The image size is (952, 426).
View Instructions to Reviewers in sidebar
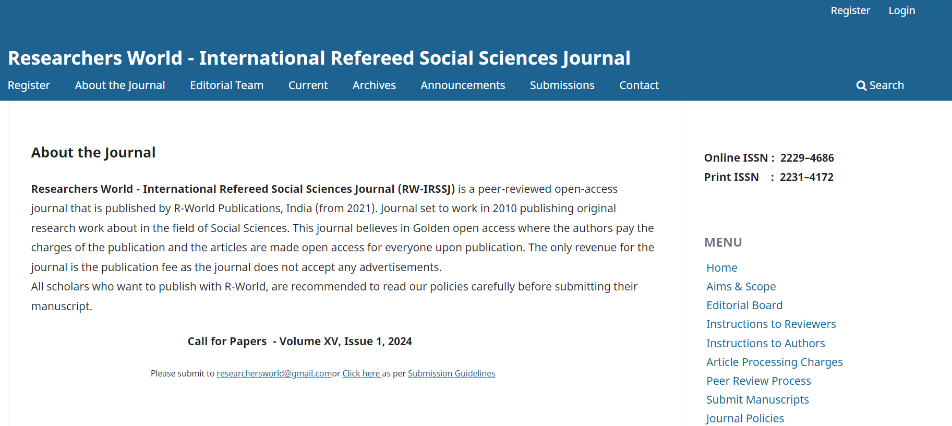770,324
